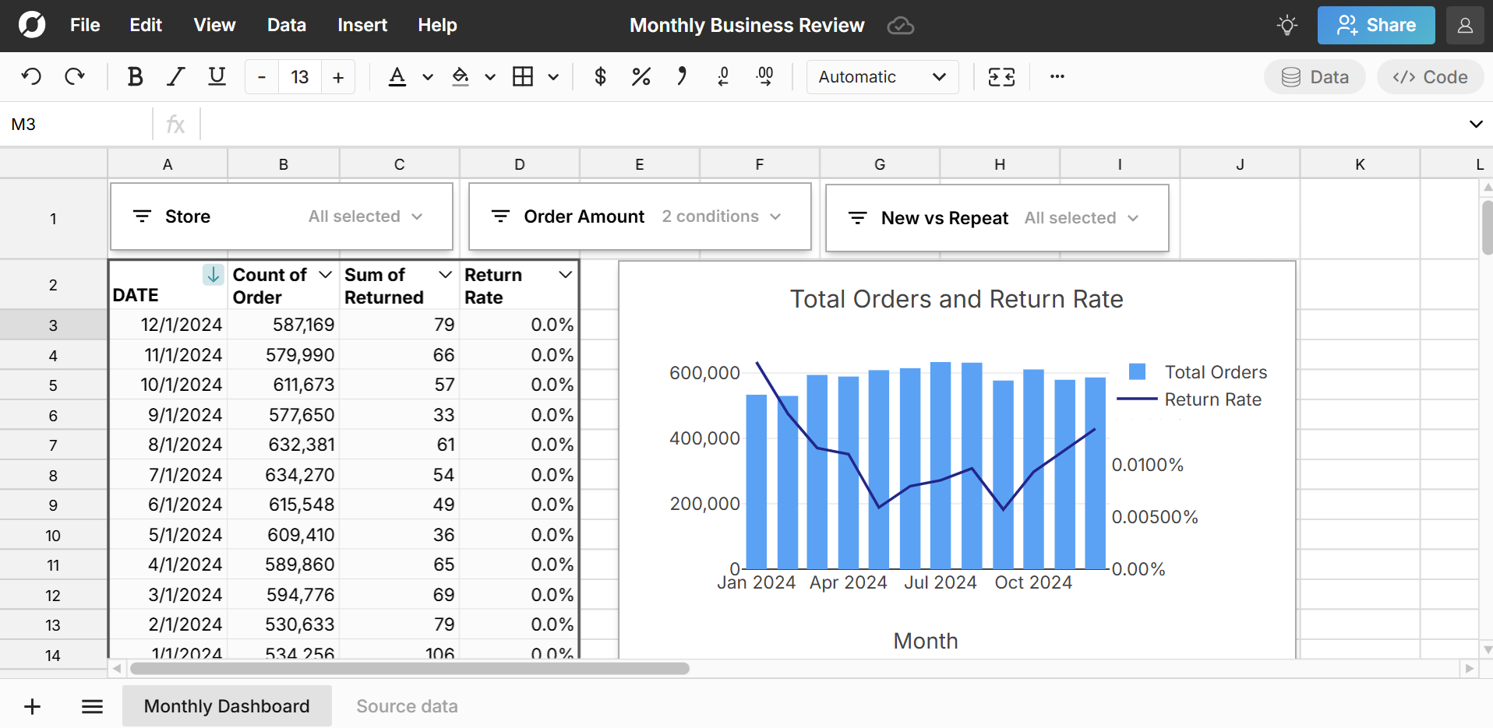The image size is (1493, 728).
Task: Open the Automatic number format dropdown
Action: [881, 76]
